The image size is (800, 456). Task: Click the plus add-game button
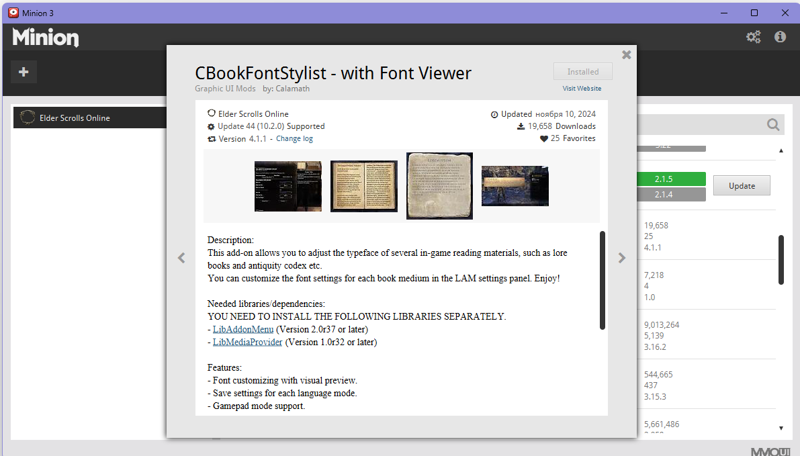(x=24, y=72)
